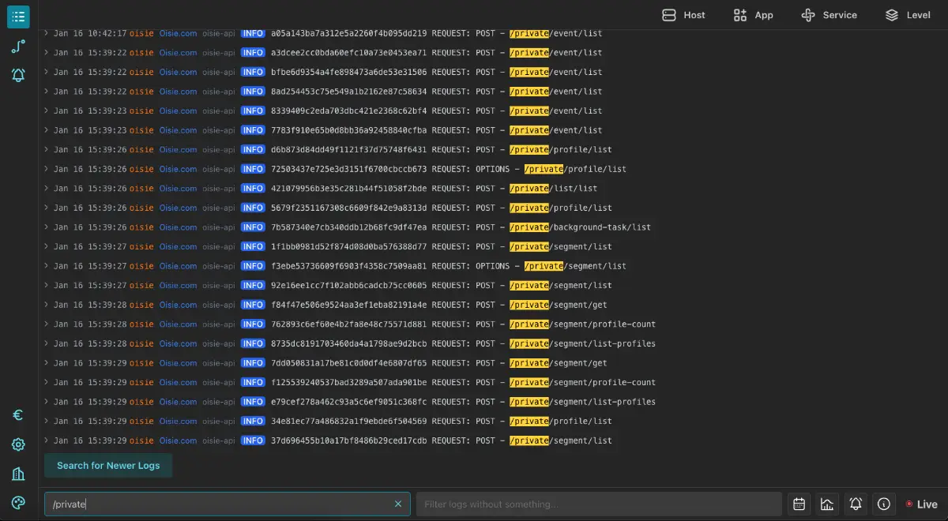The image size is (948, 521).
Task: Open the Service filter dropdown
Action: point(829,15)
